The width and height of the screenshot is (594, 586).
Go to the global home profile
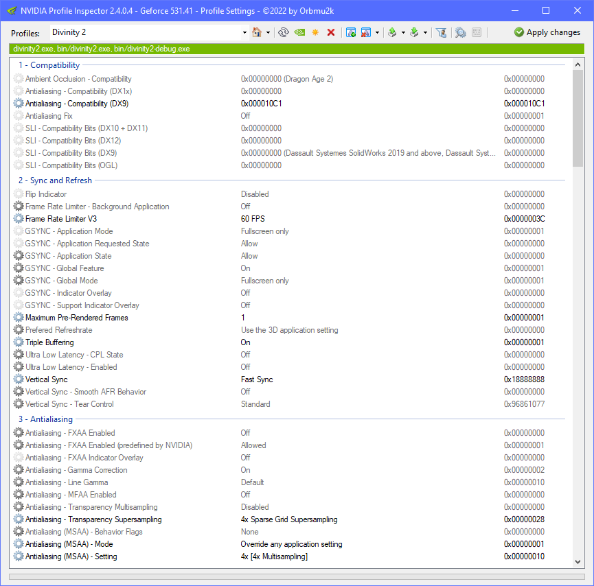pos(257,32)
